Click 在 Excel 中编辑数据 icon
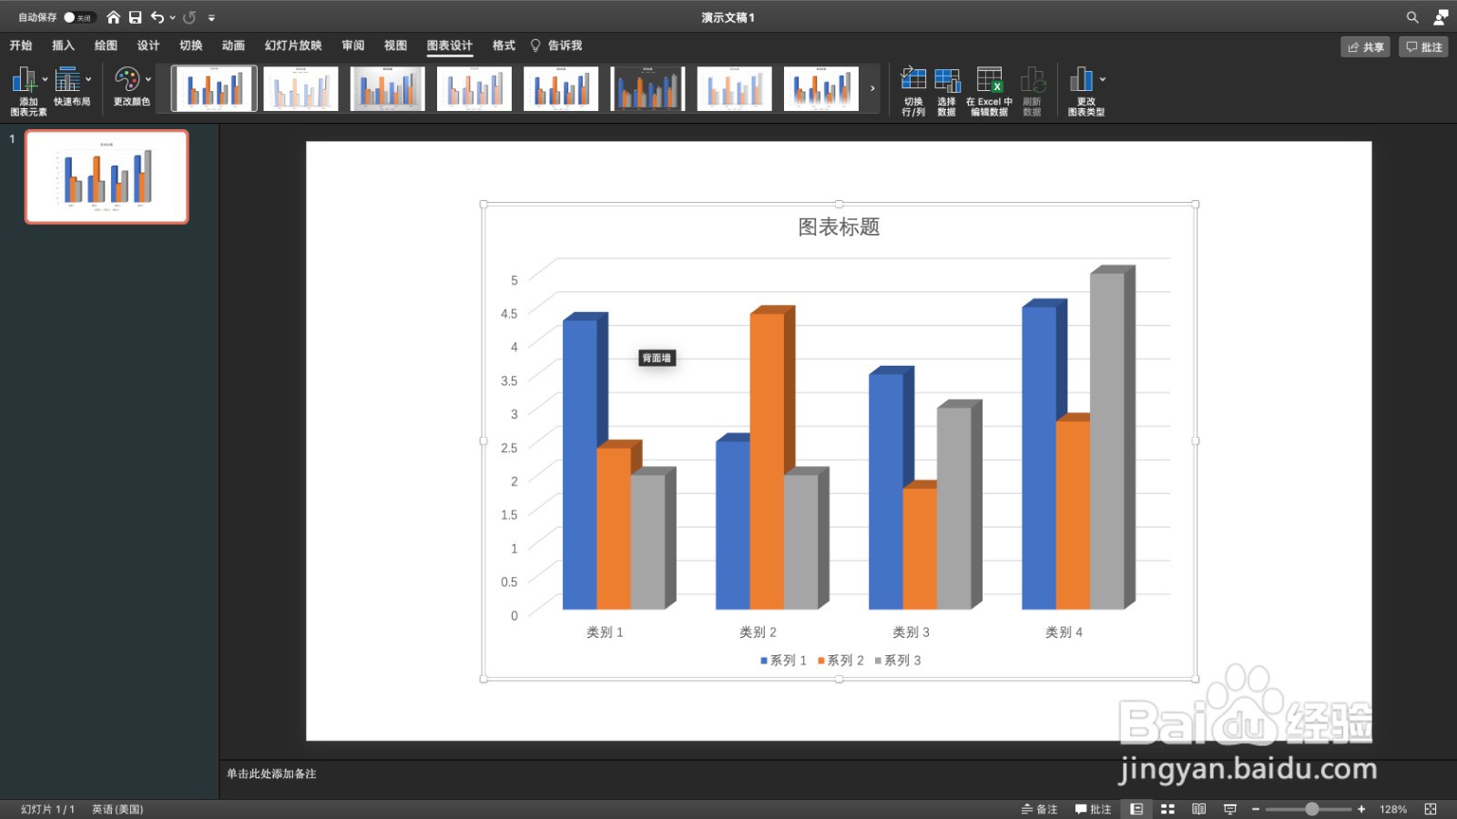Screen dimensions: 1457x819 pos(989,91)
